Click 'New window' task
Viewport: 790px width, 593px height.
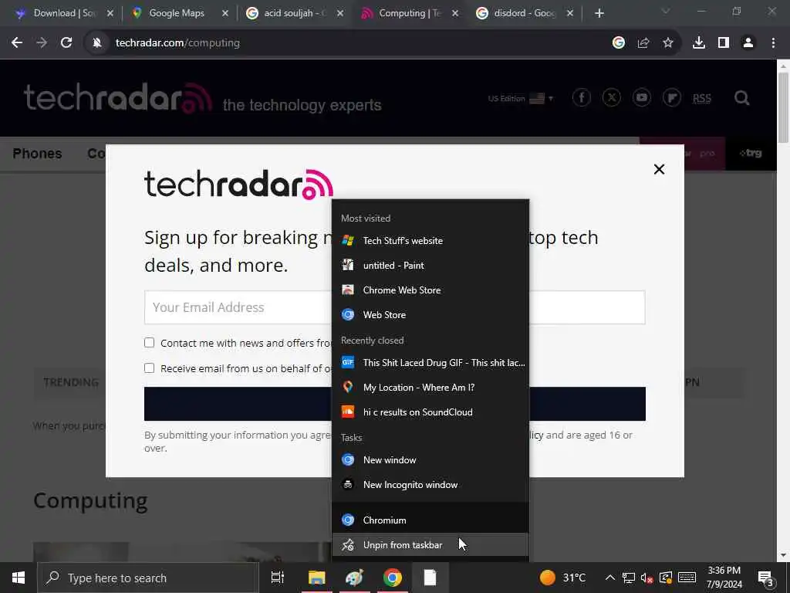click(x=430, y=460)
